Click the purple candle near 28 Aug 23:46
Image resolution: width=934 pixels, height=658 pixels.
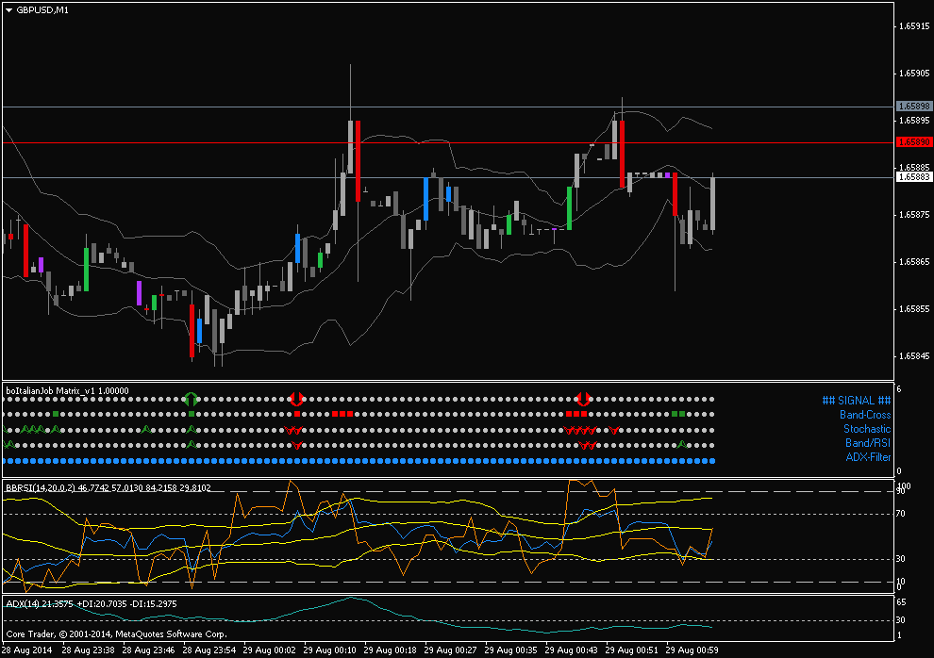[x=139, y=293]
